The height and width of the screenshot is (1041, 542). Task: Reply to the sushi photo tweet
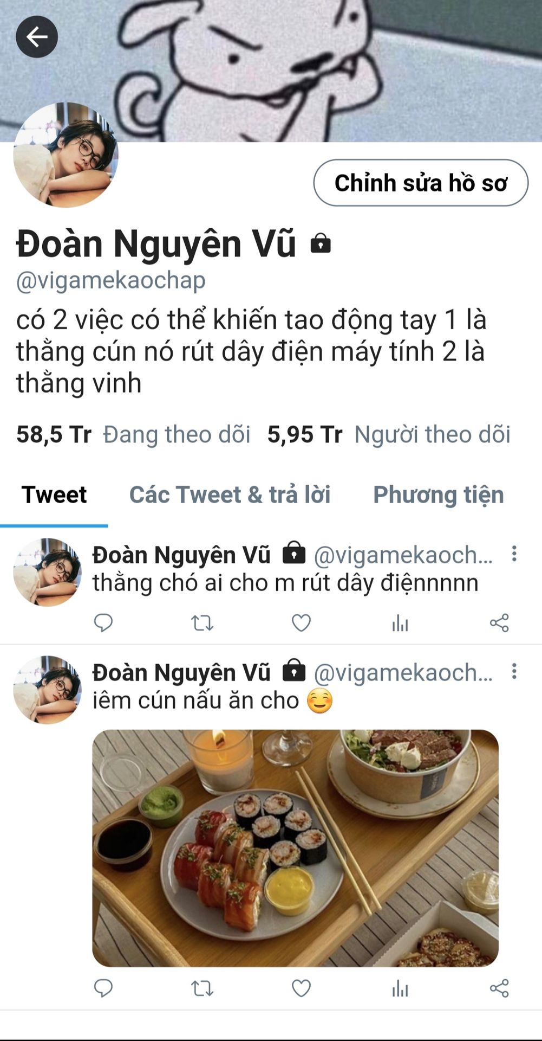click(103, 988)
